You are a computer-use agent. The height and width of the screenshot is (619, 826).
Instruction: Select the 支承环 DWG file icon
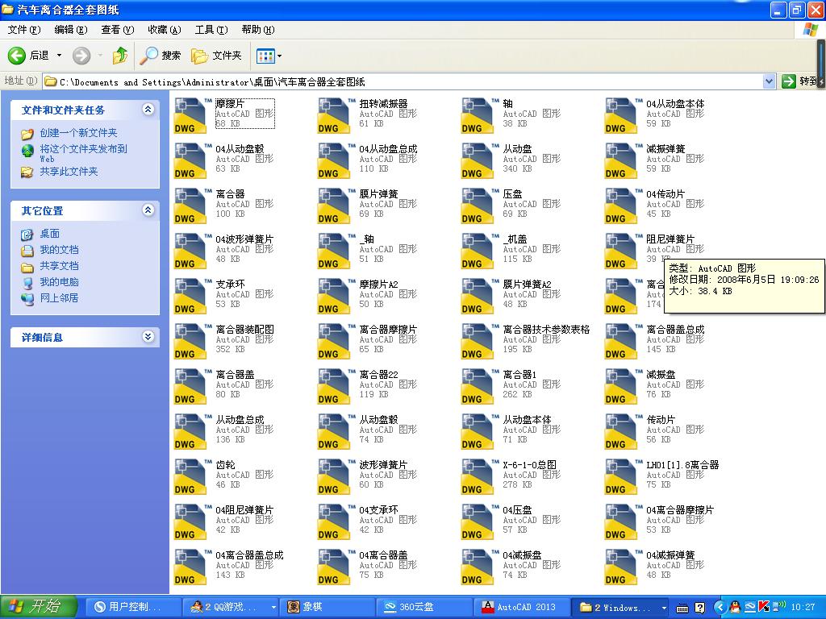click(190, 297)
